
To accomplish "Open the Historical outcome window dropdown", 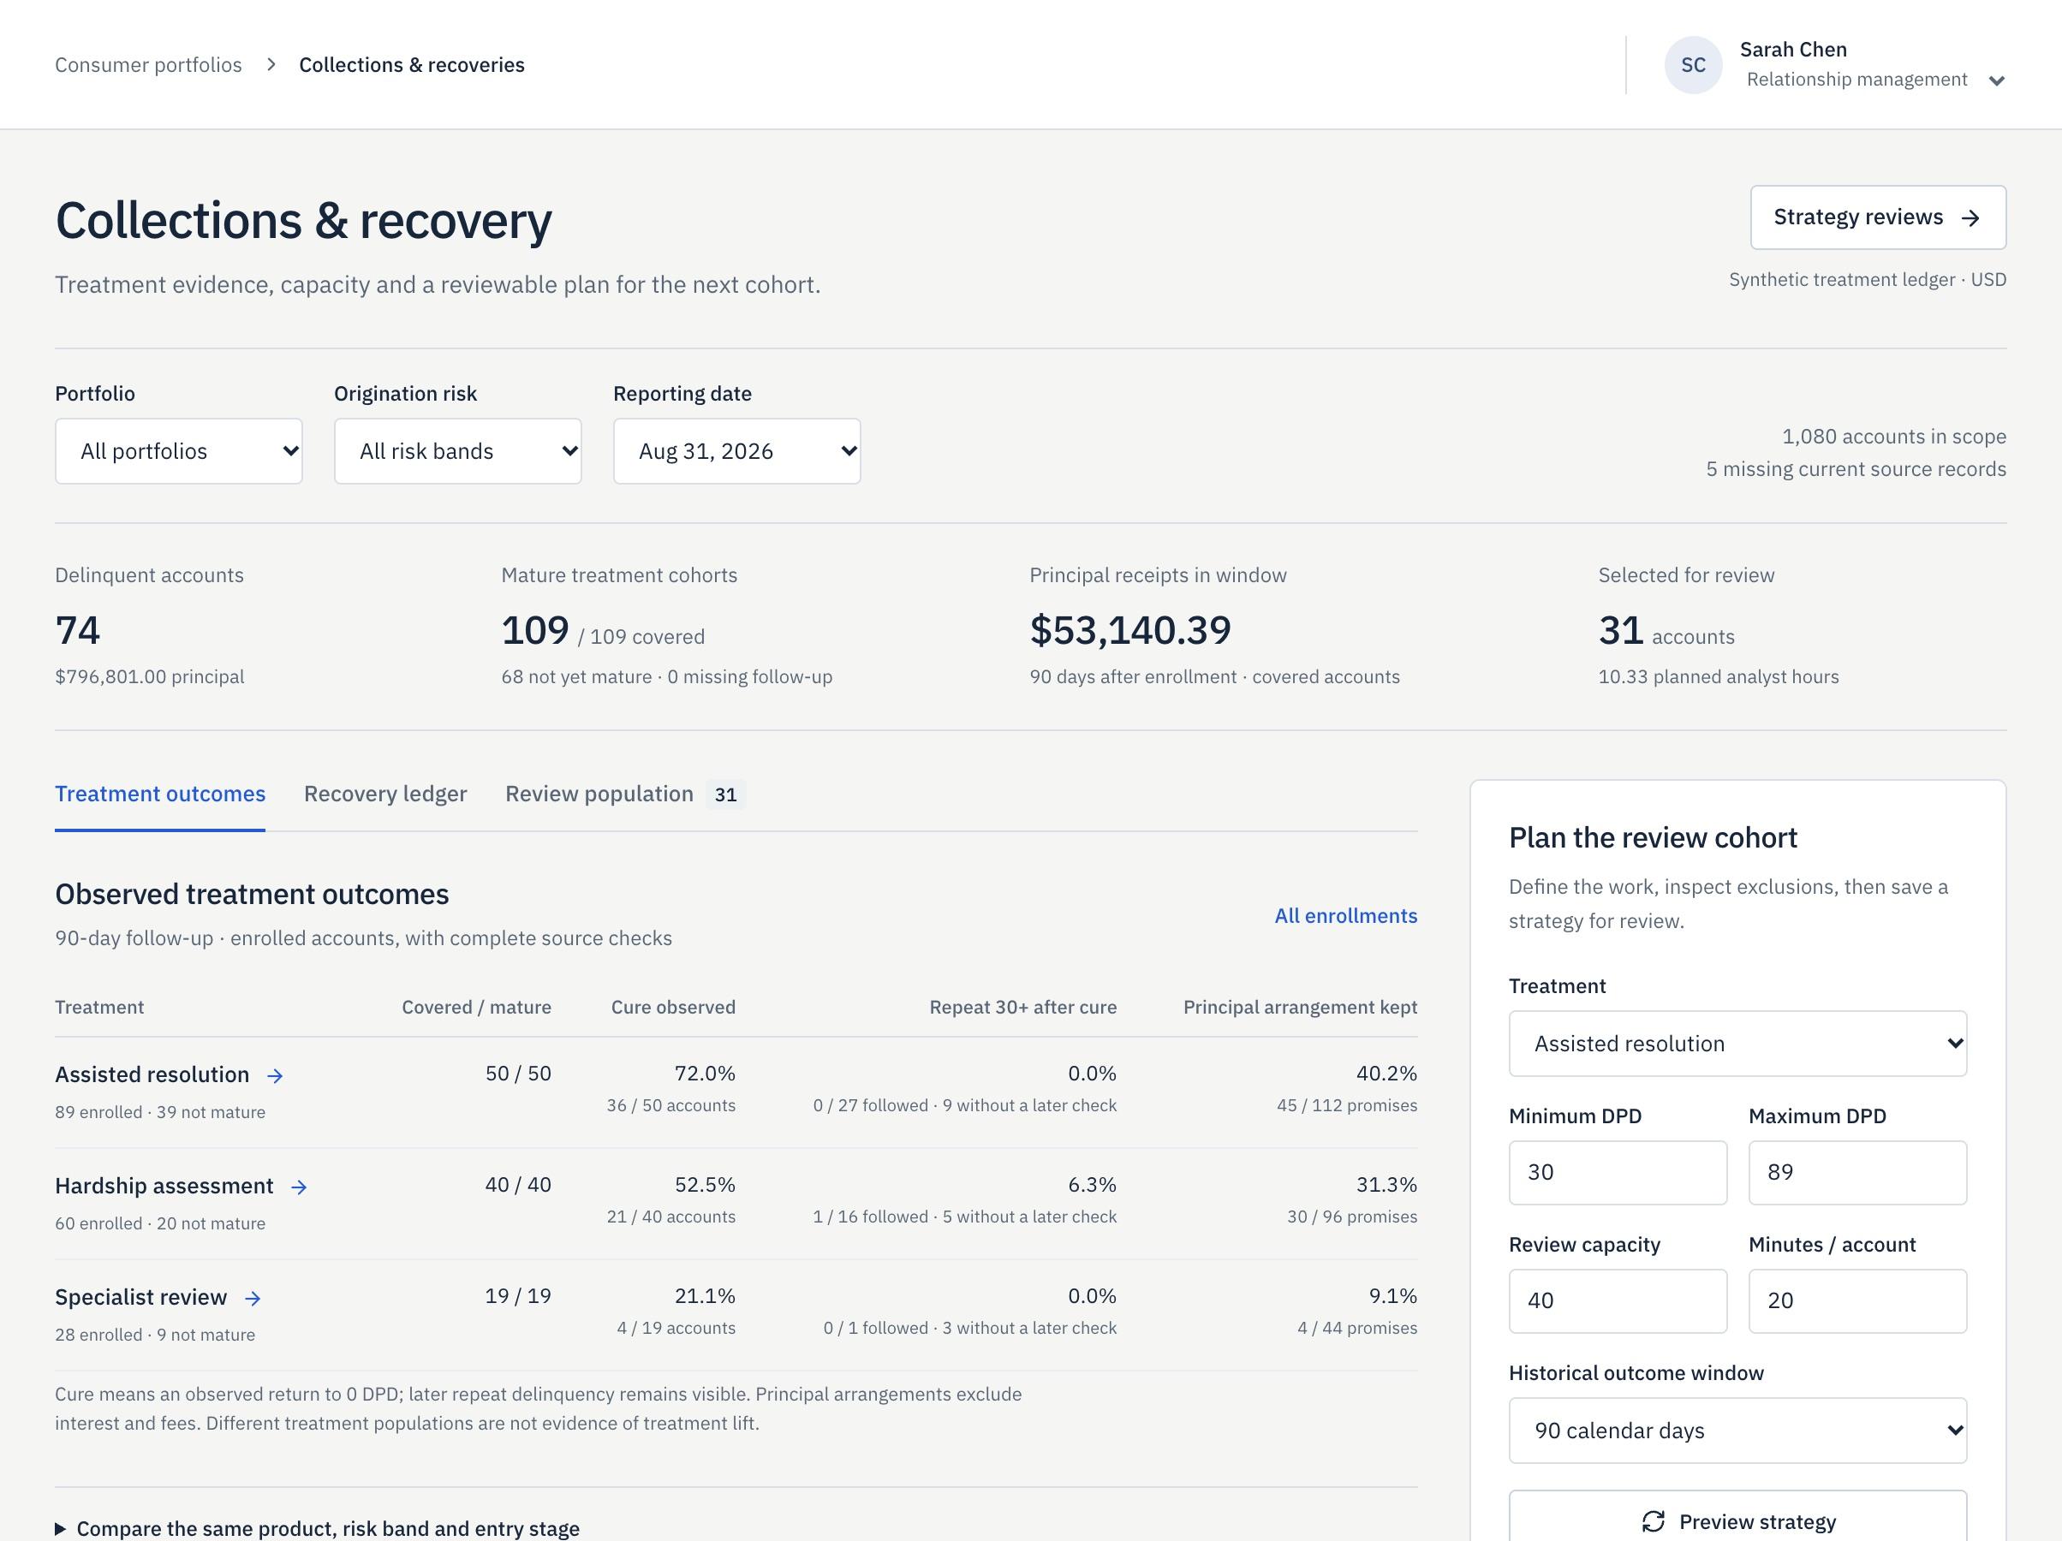I will [1737, 1430].
